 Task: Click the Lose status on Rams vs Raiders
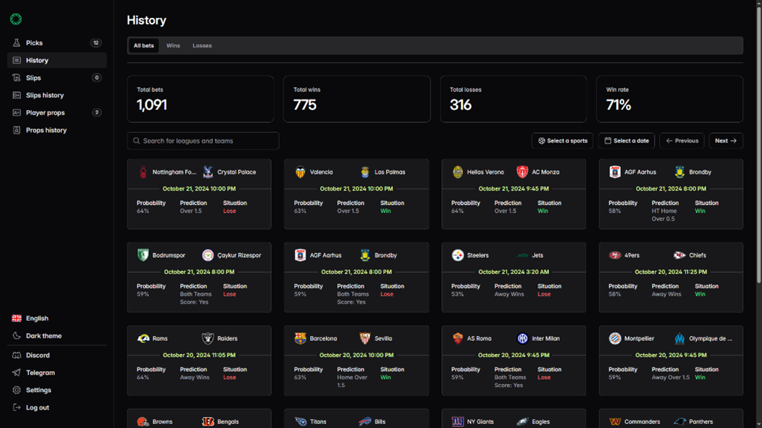230,378
